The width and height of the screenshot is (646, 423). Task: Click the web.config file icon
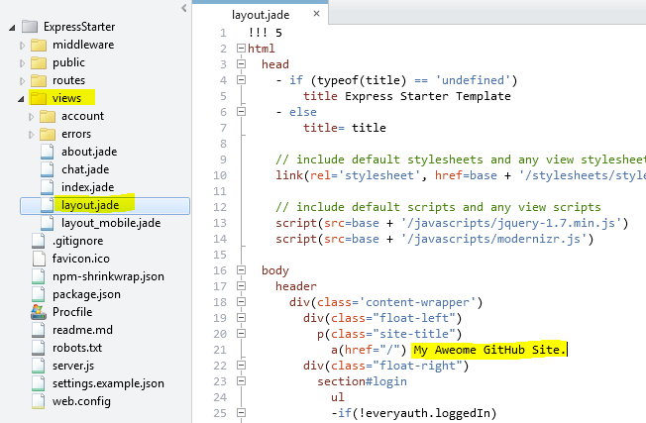39,401
